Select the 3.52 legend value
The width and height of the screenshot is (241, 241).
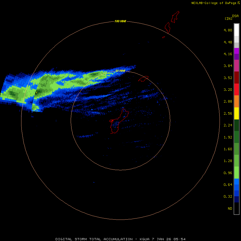(x=228, y=78)
